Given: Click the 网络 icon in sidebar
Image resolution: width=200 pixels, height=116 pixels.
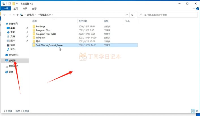Looking at the screenshot, I should point(7,72).
